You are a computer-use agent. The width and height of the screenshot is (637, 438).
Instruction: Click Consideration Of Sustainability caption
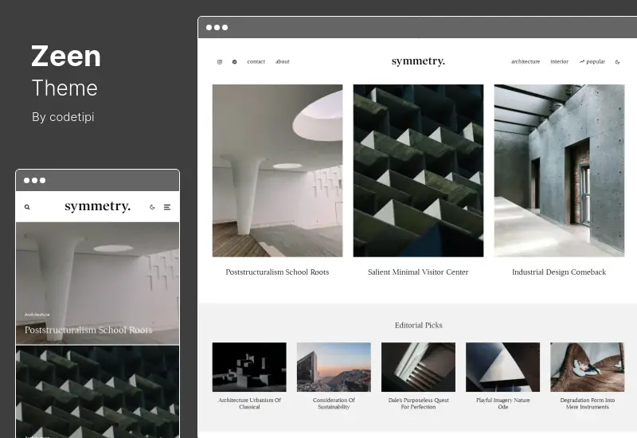point(334,403)
